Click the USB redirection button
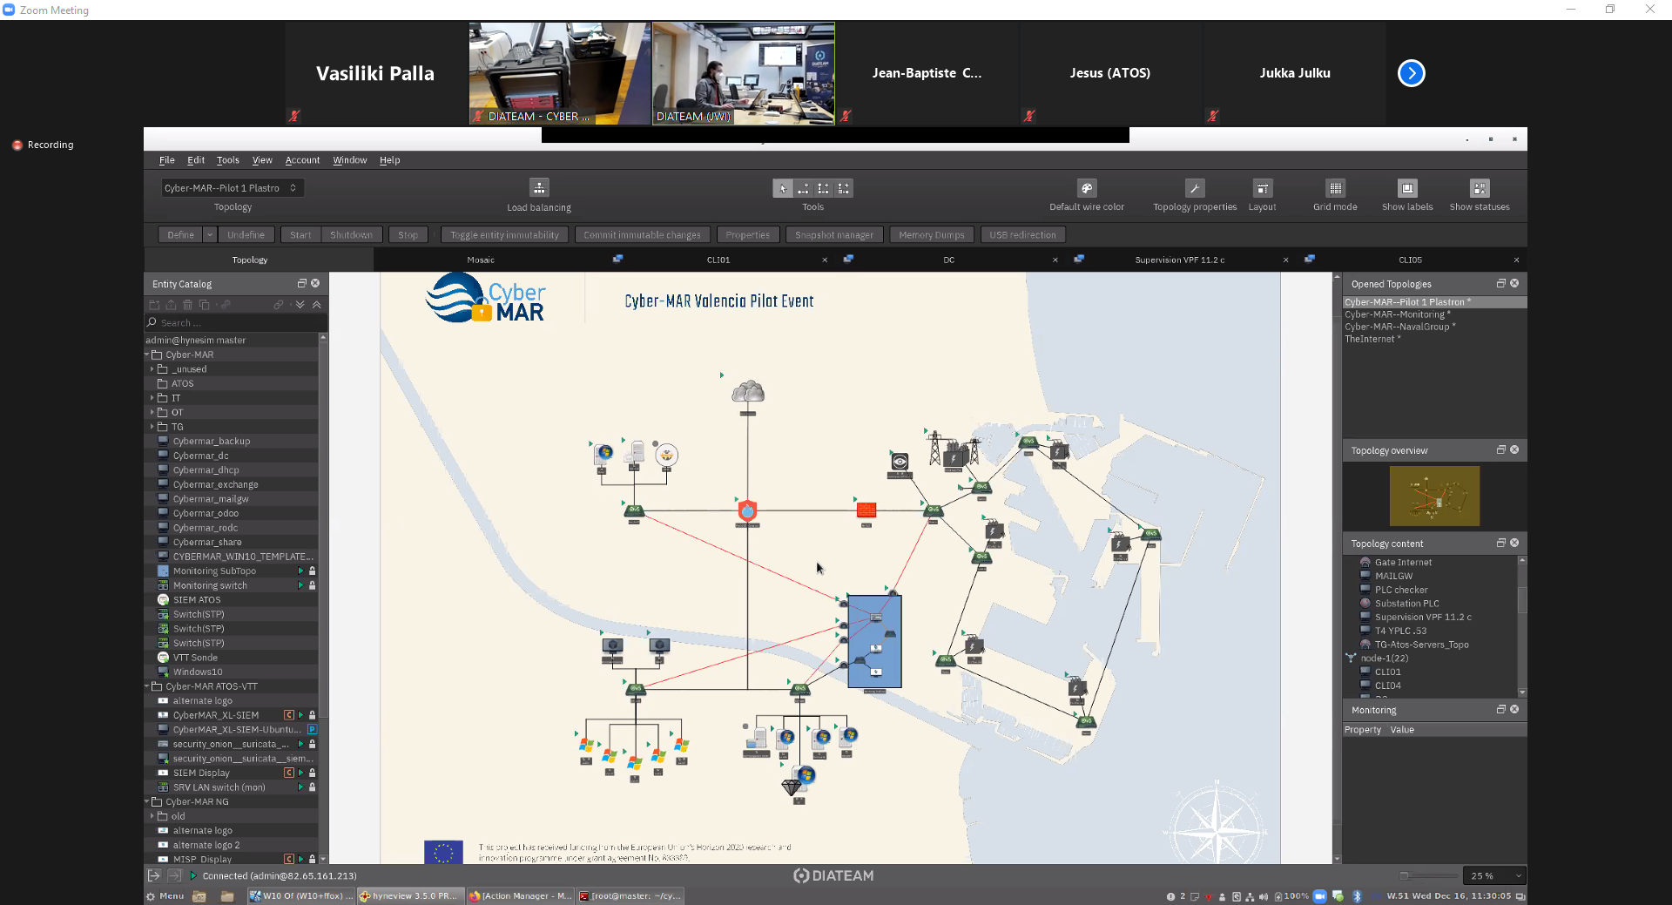Screen dimensions: 1672x905 click(x=1022, y=235)
